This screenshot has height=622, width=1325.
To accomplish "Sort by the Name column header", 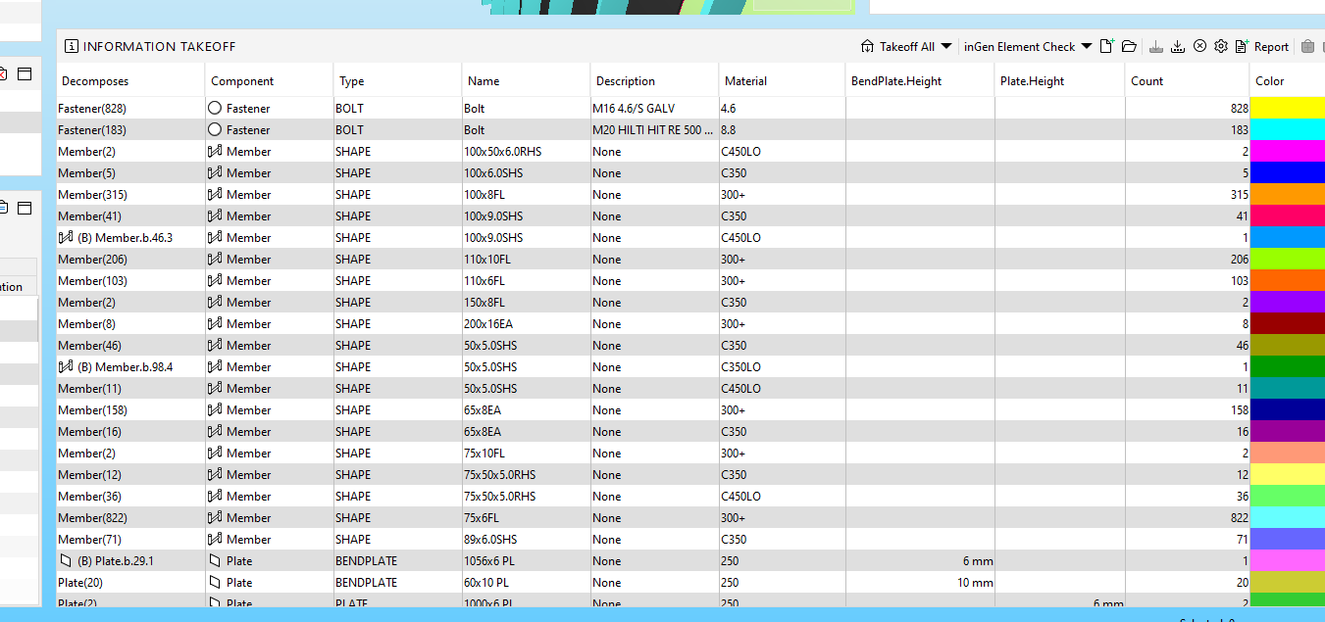I will pos(527,81).
